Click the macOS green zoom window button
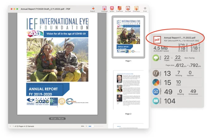Screen dimensions: 209x139 pyautogui.click(x=17, y=9)
